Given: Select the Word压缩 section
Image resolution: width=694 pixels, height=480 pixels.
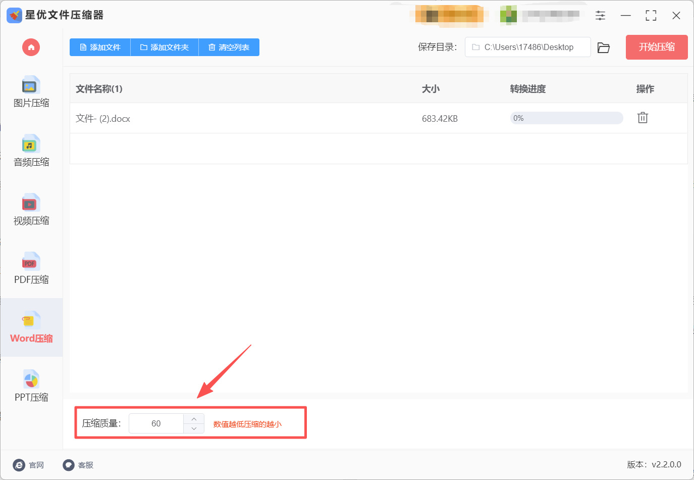Looking at the screenshot, I should (x=31, y=327).
